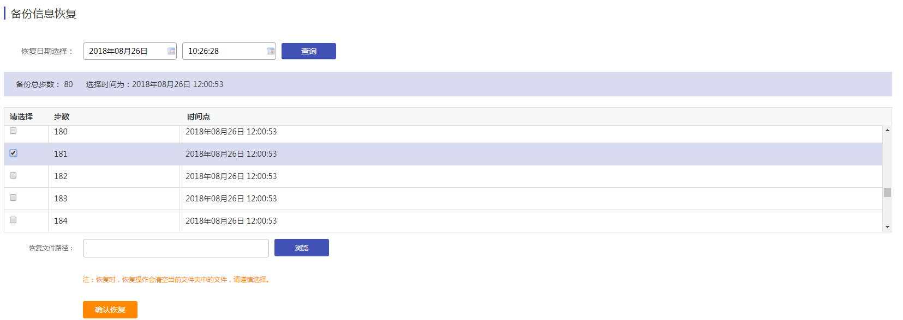Click the 10:26:28 time input field
The height and width of the screenshot is (320, 903).
coord(224,51)
